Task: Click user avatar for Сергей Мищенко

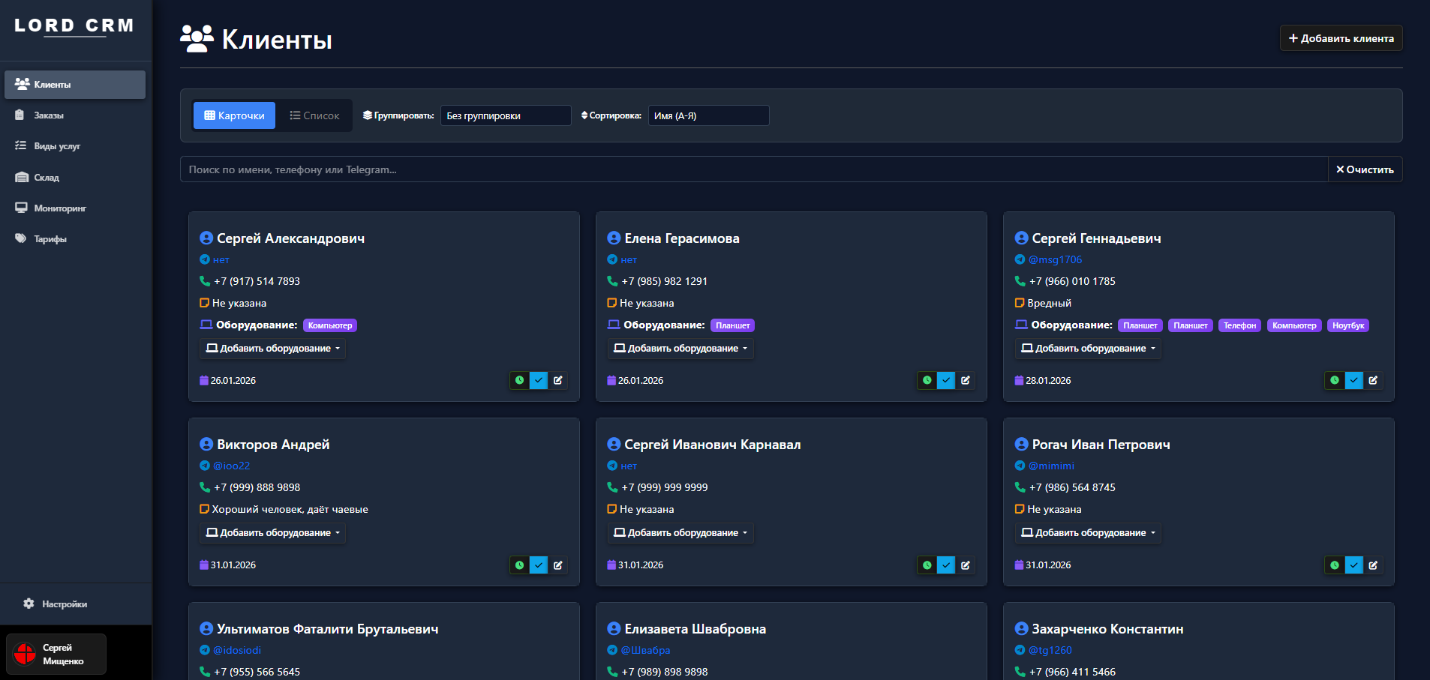Action: pyautogui.click(x=25, y=654)
